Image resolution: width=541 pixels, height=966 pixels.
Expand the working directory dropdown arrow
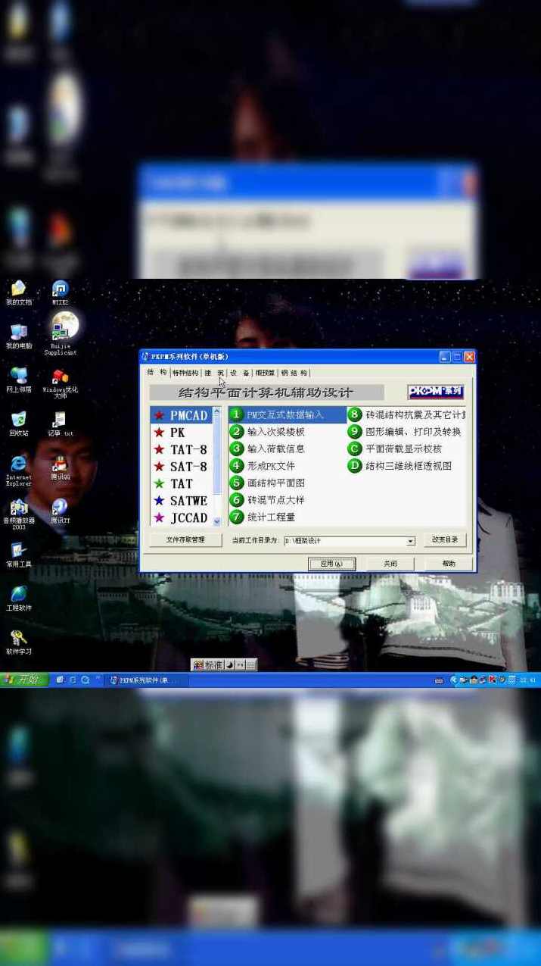click(x=411, y=541)
